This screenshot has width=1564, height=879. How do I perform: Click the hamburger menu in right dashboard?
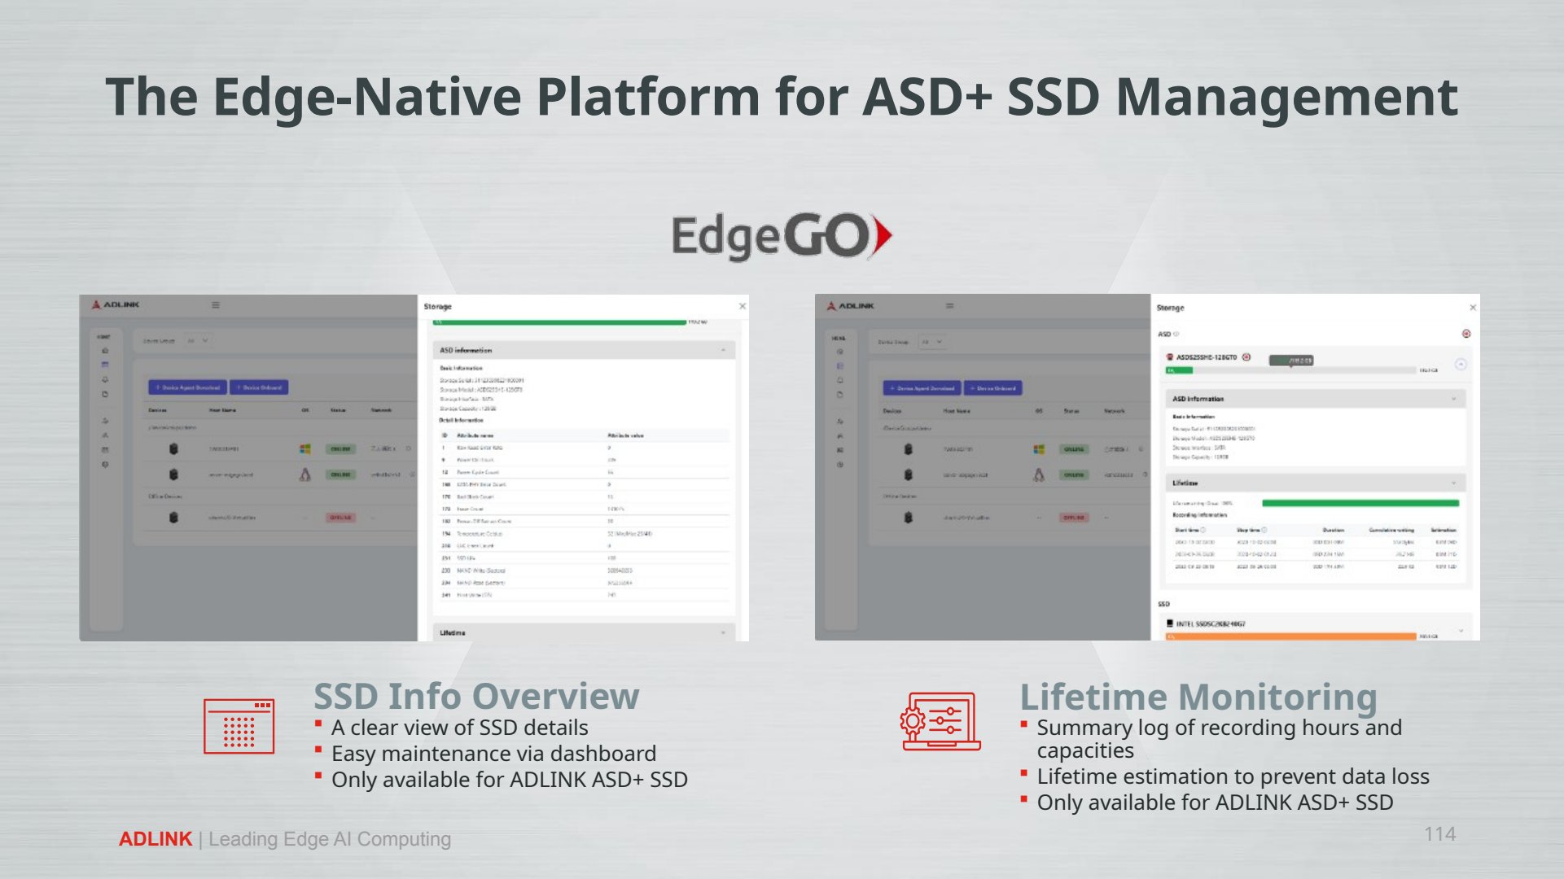coord(949,306)
